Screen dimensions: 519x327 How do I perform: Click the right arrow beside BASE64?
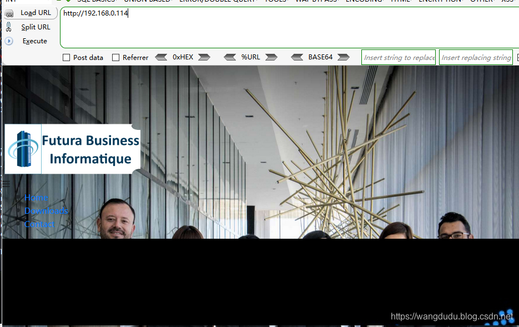[344, 57]
